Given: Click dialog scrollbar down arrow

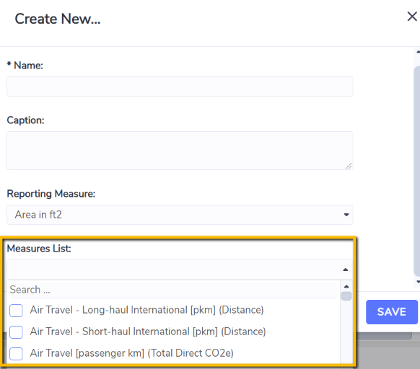Looking at the screenshot, I should click(x=418, y=282).
